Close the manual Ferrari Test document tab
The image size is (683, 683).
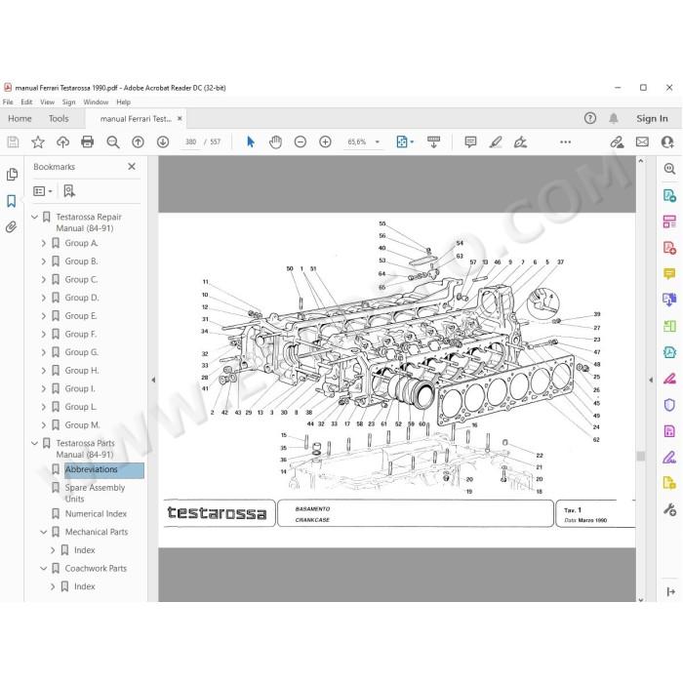point(180,118)
